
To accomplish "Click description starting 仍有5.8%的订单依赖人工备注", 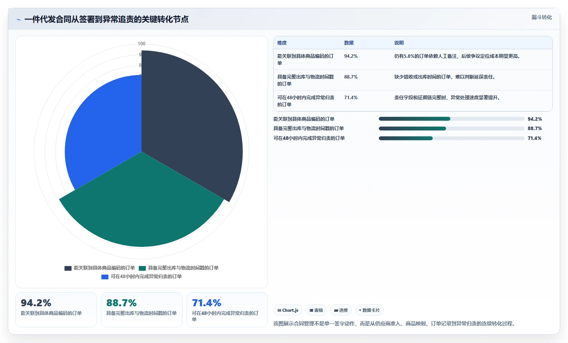I will (458, 56).
